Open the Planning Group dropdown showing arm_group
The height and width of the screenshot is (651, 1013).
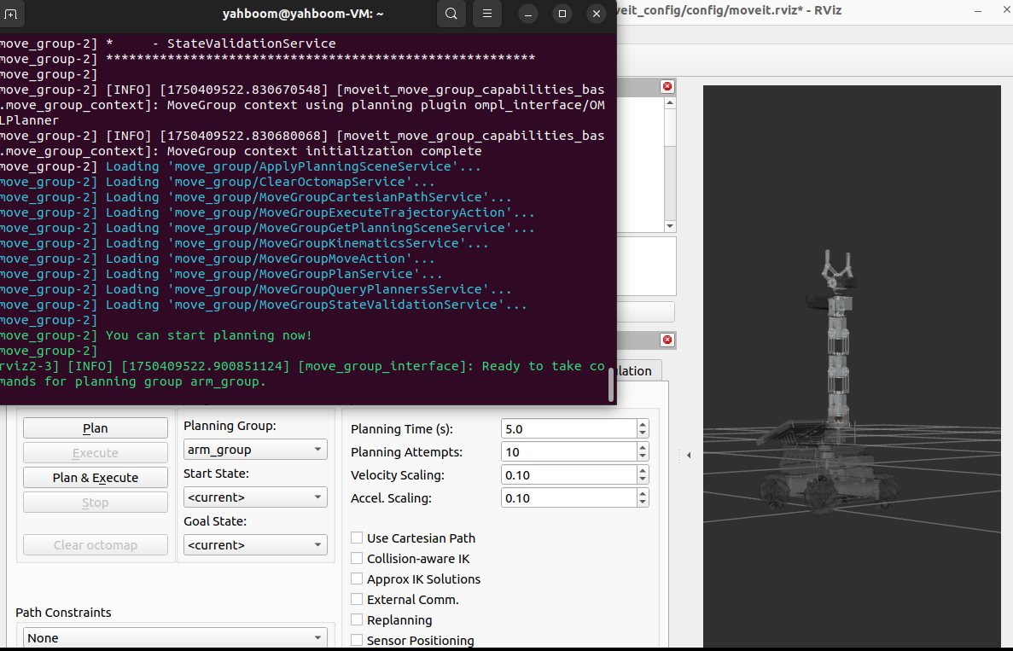(255, 450)
